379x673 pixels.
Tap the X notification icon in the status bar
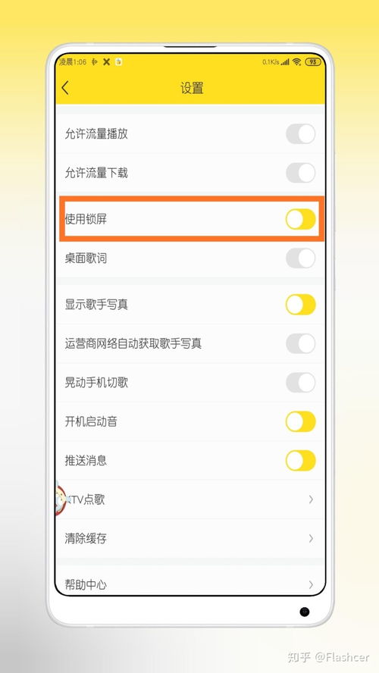(106, 62)
